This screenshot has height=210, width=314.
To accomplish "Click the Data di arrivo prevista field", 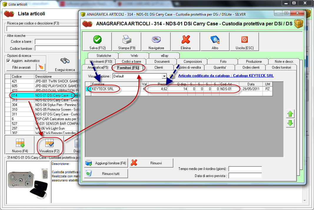I will (245, 176).
